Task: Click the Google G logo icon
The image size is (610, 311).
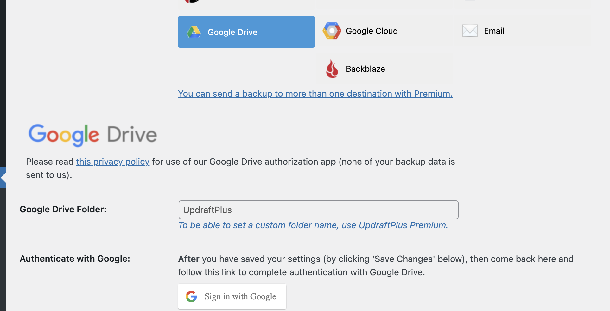Action: click(x=191, y=296)
